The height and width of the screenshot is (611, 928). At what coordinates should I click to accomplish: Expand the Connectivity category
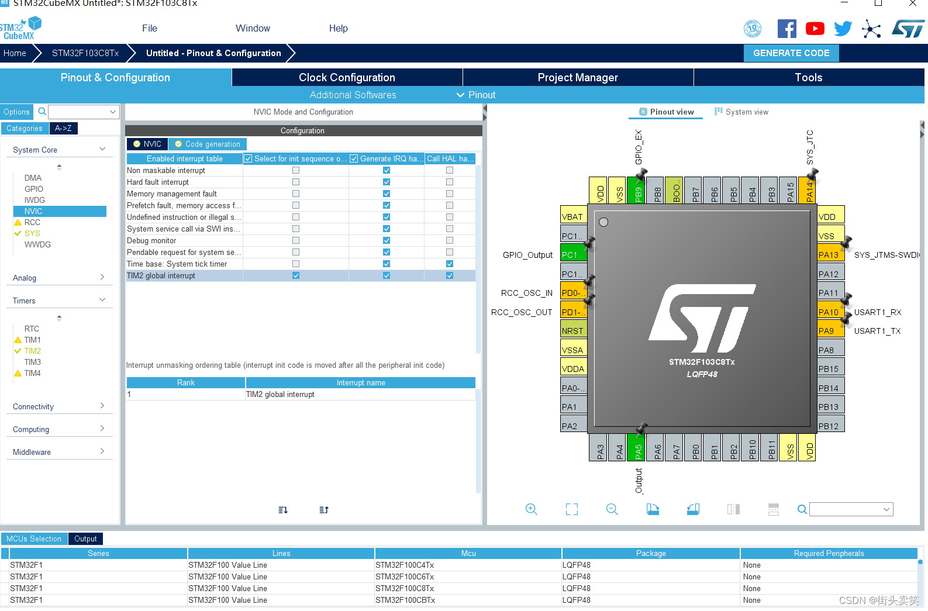click(x=102, y=406)
